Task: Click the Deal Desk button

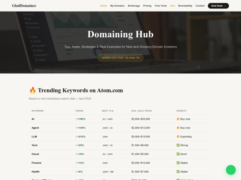Action: click(218, 6)
